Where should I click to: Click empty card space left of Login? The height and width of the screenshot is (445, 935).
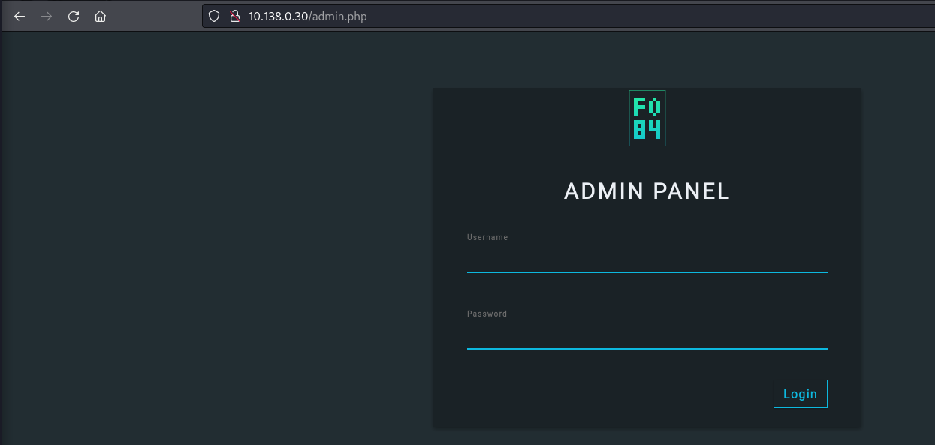coord(601,394)
